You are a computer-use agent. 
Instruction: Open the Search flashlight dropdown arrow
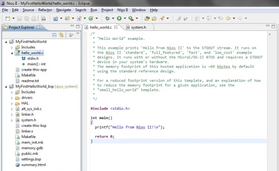(x=167, y=18)
